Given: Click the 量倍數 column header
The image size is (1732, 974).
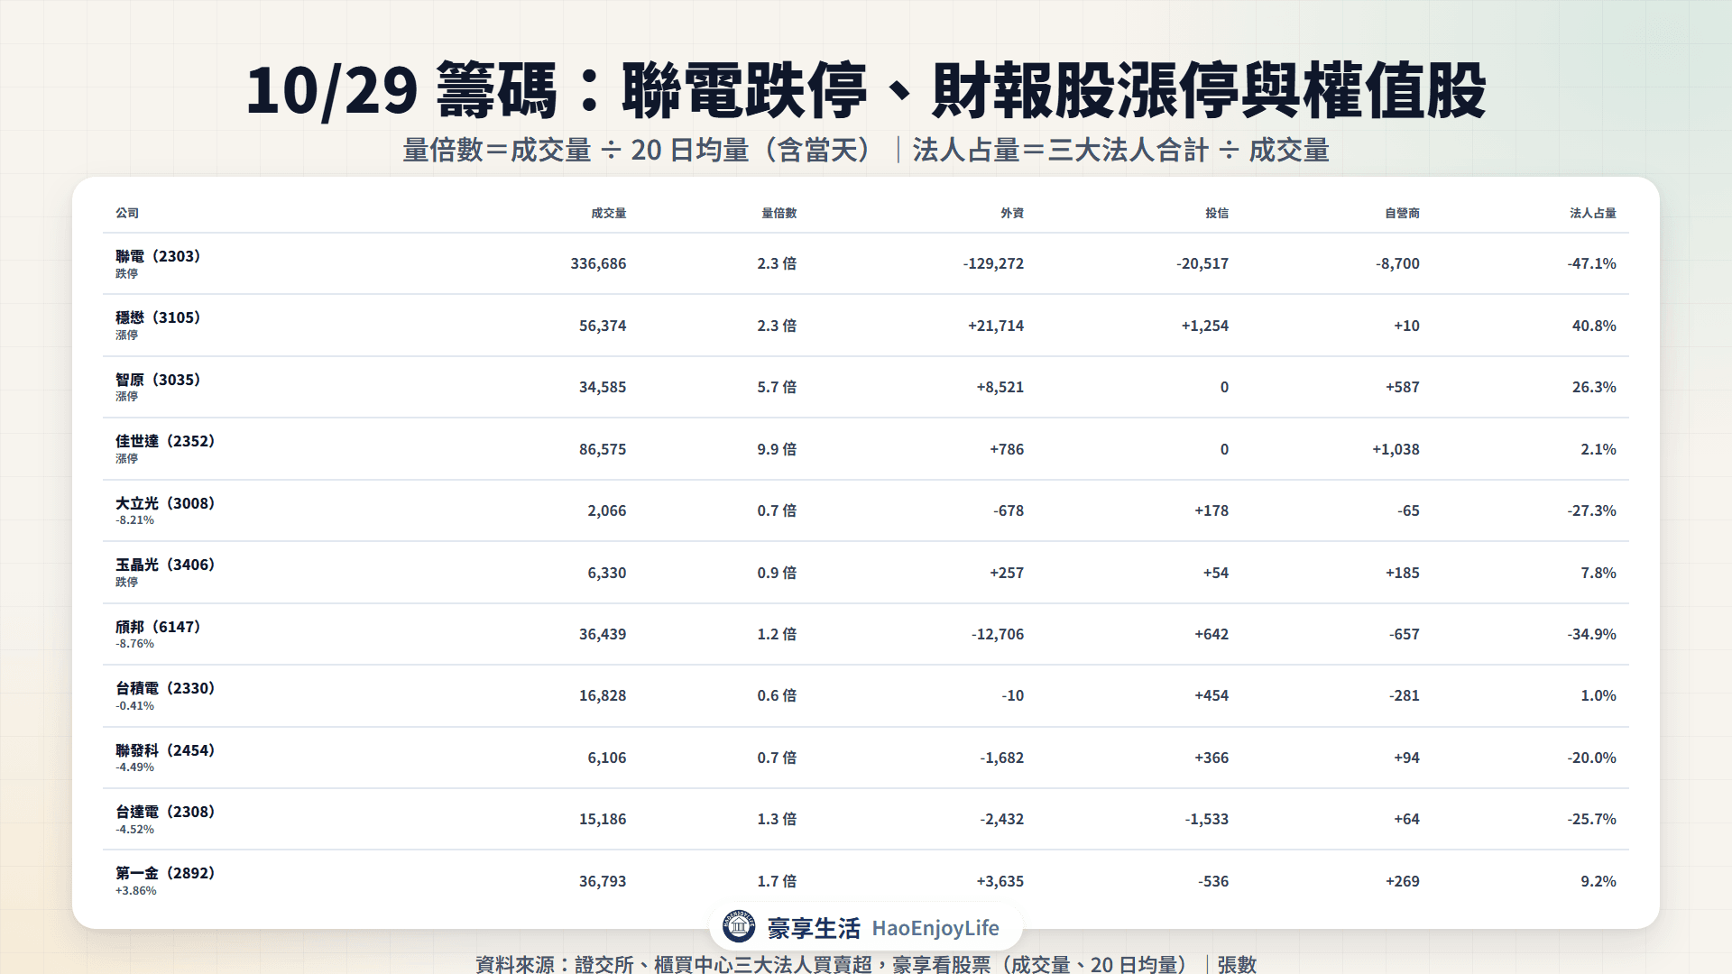Looking at the screenshot, I should [x=779, y=213].
